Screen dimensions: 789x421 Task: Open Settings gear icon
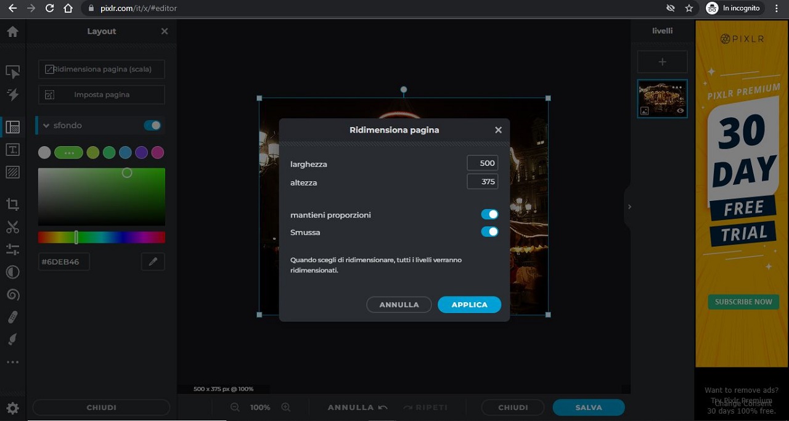tap(12, 407)
